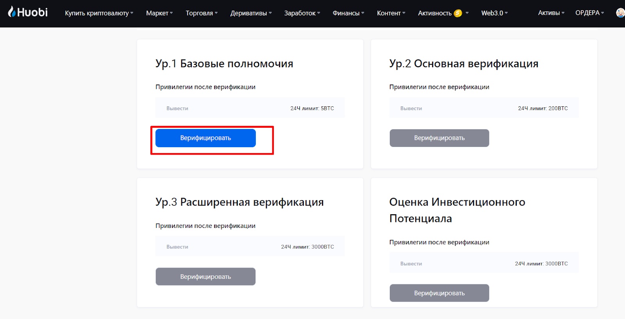Click Привилегии после верификации in the Оценка card
The image size is (625, 319).
tap(439, 242)
